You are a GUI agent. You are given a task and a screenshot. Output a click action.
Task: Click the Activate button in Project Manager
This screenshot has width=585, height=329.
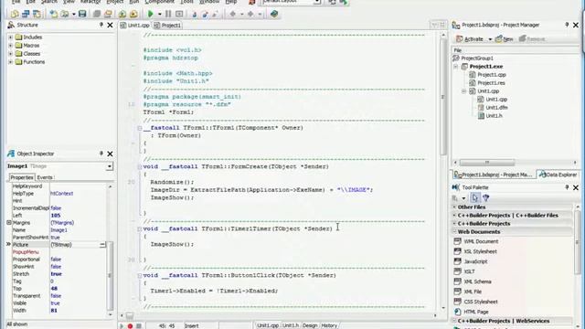[470, 39]
